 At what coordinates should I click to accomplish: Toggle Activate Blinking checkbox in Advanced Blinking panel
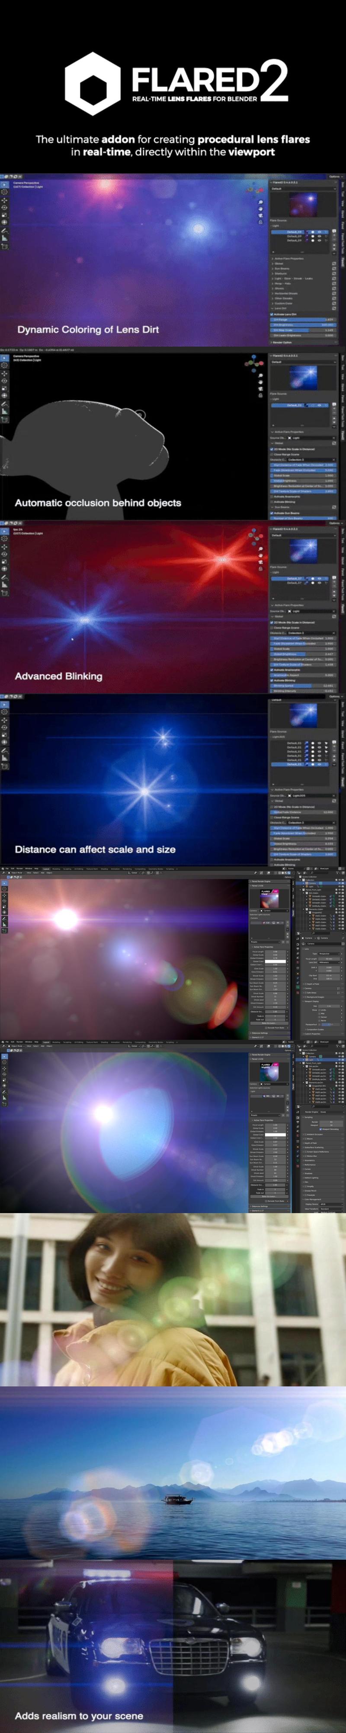pos(272,680)
